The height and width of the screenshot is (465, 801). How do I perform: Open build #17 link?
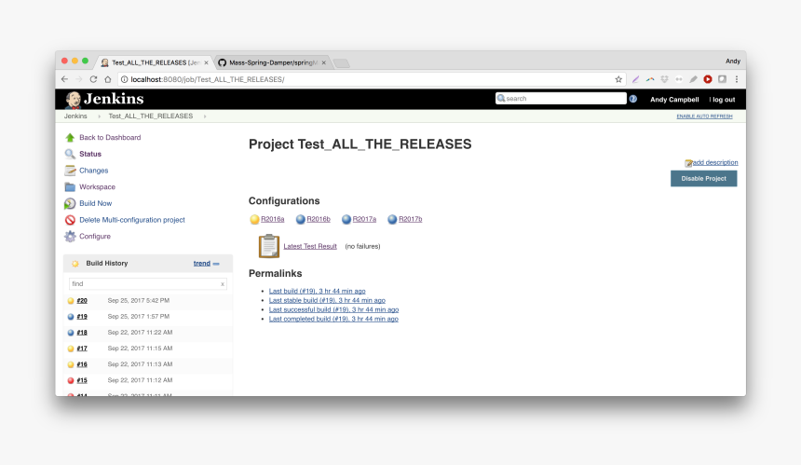(82, 349)
